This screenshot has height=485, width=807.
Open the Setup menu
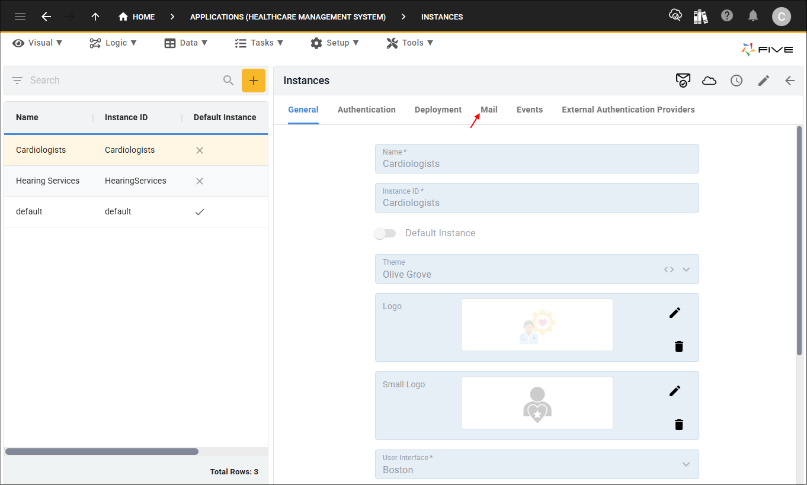(x=335, y=43)
